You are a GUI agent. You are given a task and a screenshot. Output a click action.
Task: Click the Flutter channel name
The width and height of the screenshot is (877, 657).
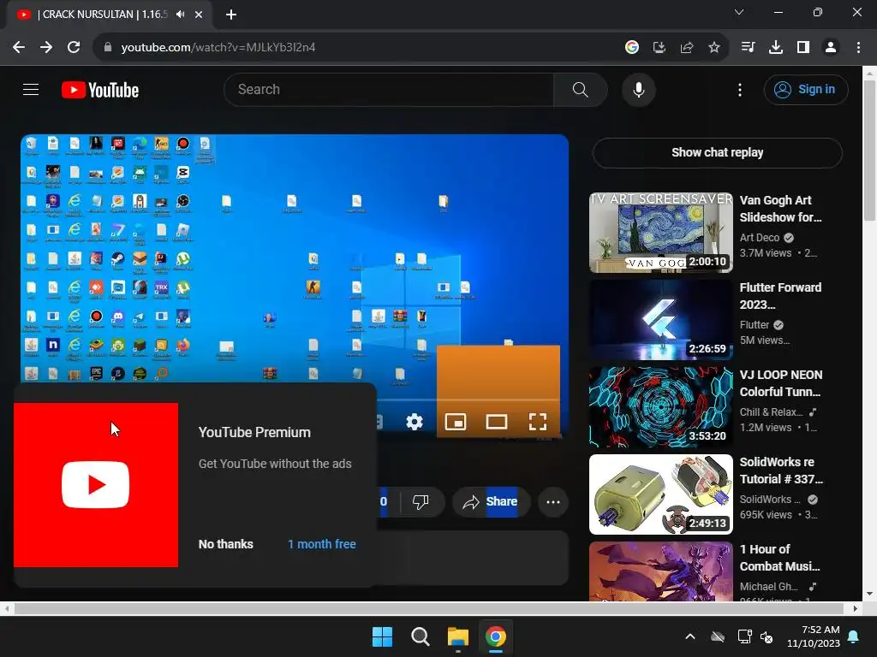pyautogui.click(x=754, y=324)
